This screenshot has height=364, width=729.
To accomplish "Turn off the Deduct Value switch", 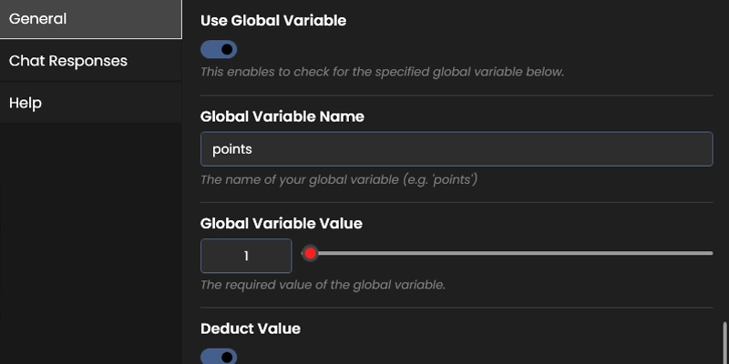I will [x=219, y=357].
